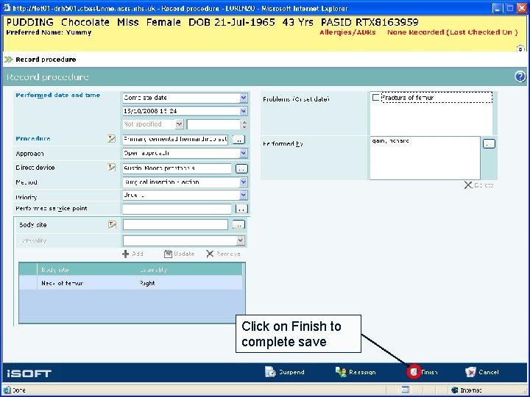530x397 pixels.
Task: Click the Performed by list box
Action: point(425,158)
